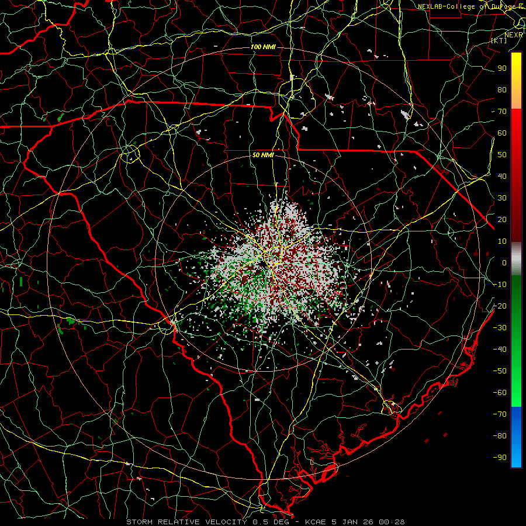Click the "5 JAN 26" date text
526x526 pixels.
[x=353, y=522]
